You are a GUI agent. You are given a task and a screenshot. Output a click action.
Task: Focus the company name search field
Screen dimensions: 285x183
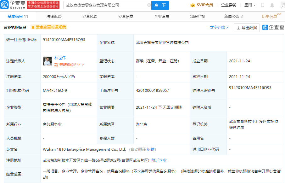[x=106, y=5]
